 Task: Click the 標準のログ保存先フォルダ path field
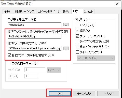click(x=35, y=48)
